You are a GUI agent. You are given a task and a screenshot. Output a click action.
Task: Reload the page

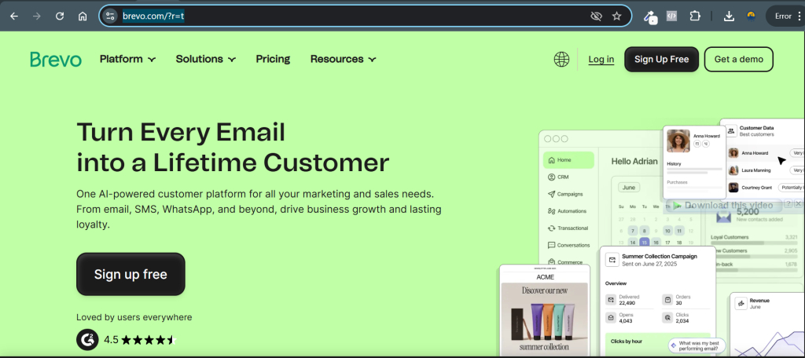coord(60,16)
